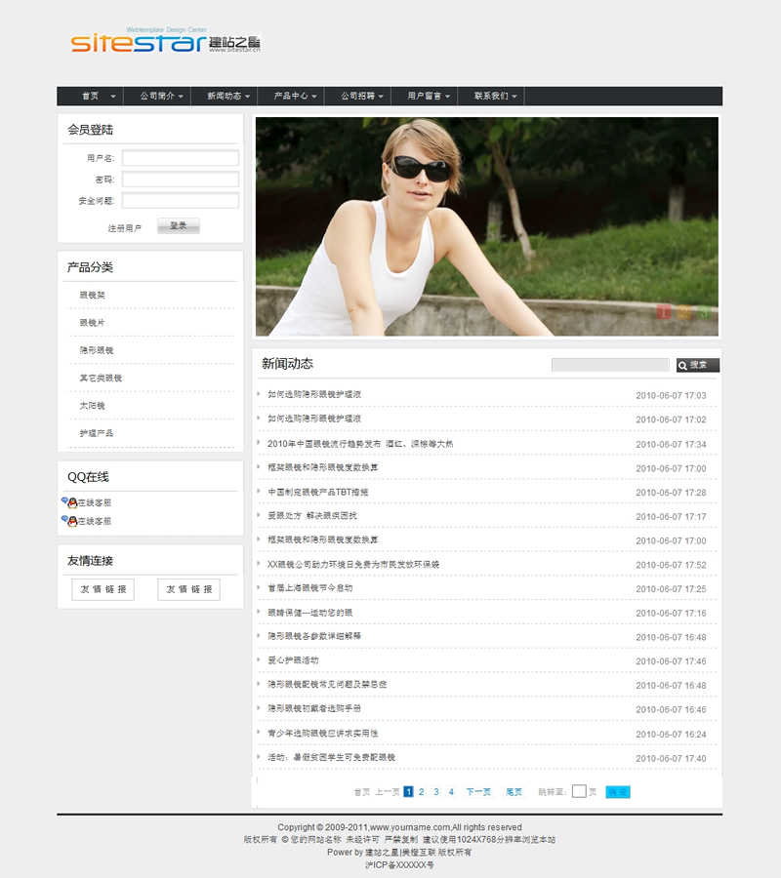The width and height of the screenshot is (781, 878).
Task: Go to page 2 of news list
Action: (422, 792)
